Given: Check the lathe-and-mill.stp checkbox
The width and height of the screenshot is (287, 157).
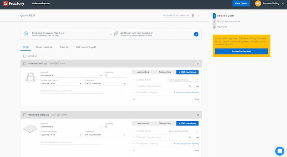Looking at the screenshot, I should [24, 64].
